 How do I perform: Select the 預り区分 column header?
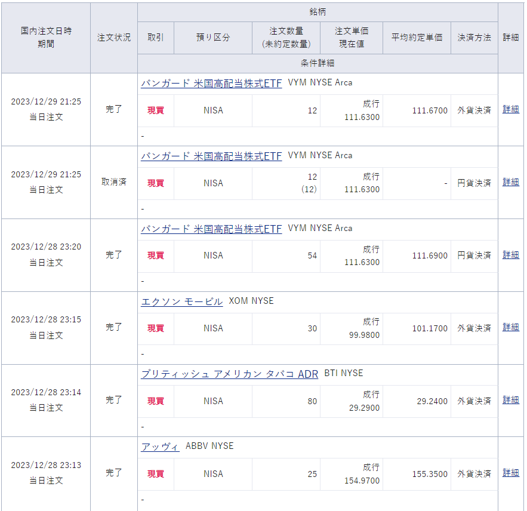(x=213, y=38)
